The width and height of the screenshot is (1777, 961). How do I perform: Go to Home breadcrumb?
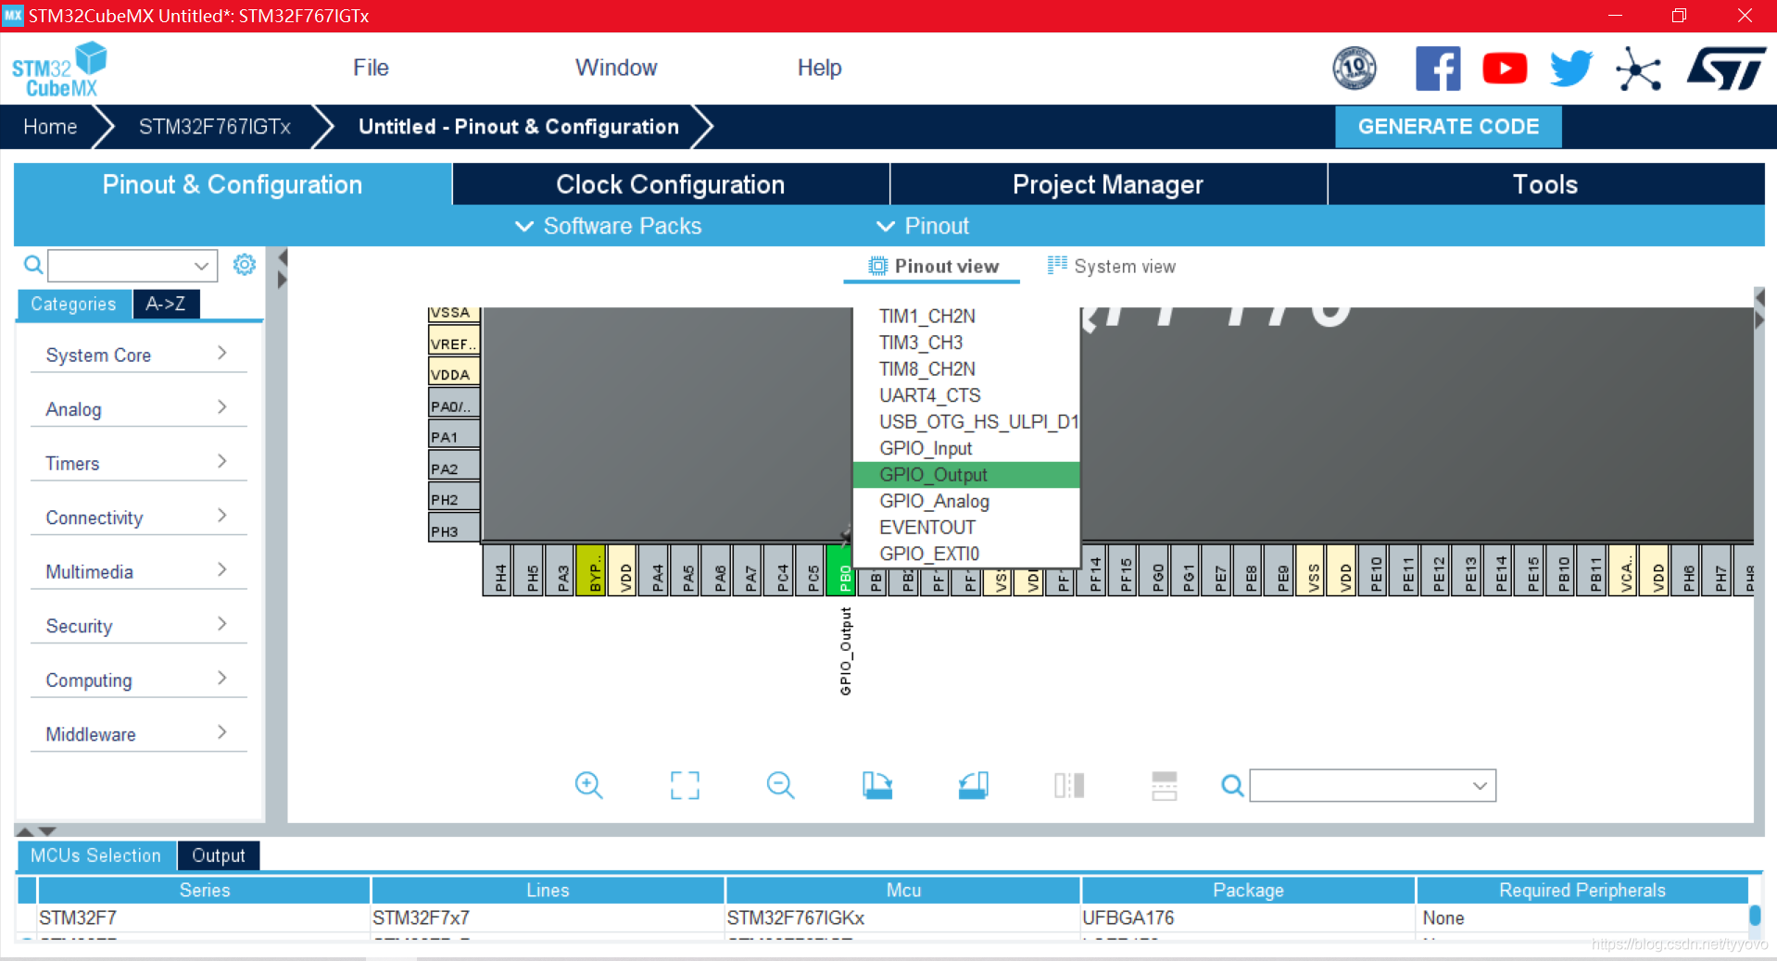pyautogui.click(x=50, y=127)
